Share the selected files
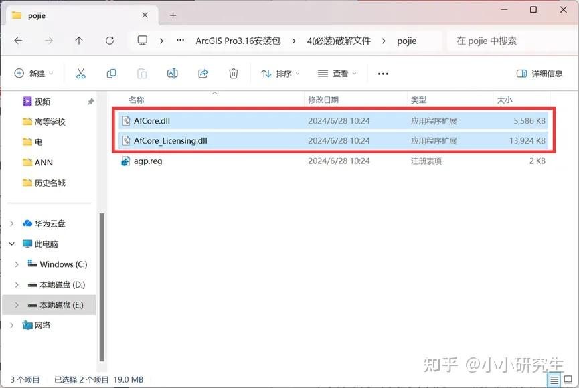Viewport: 579px width, 388px height. pos(203,74)
